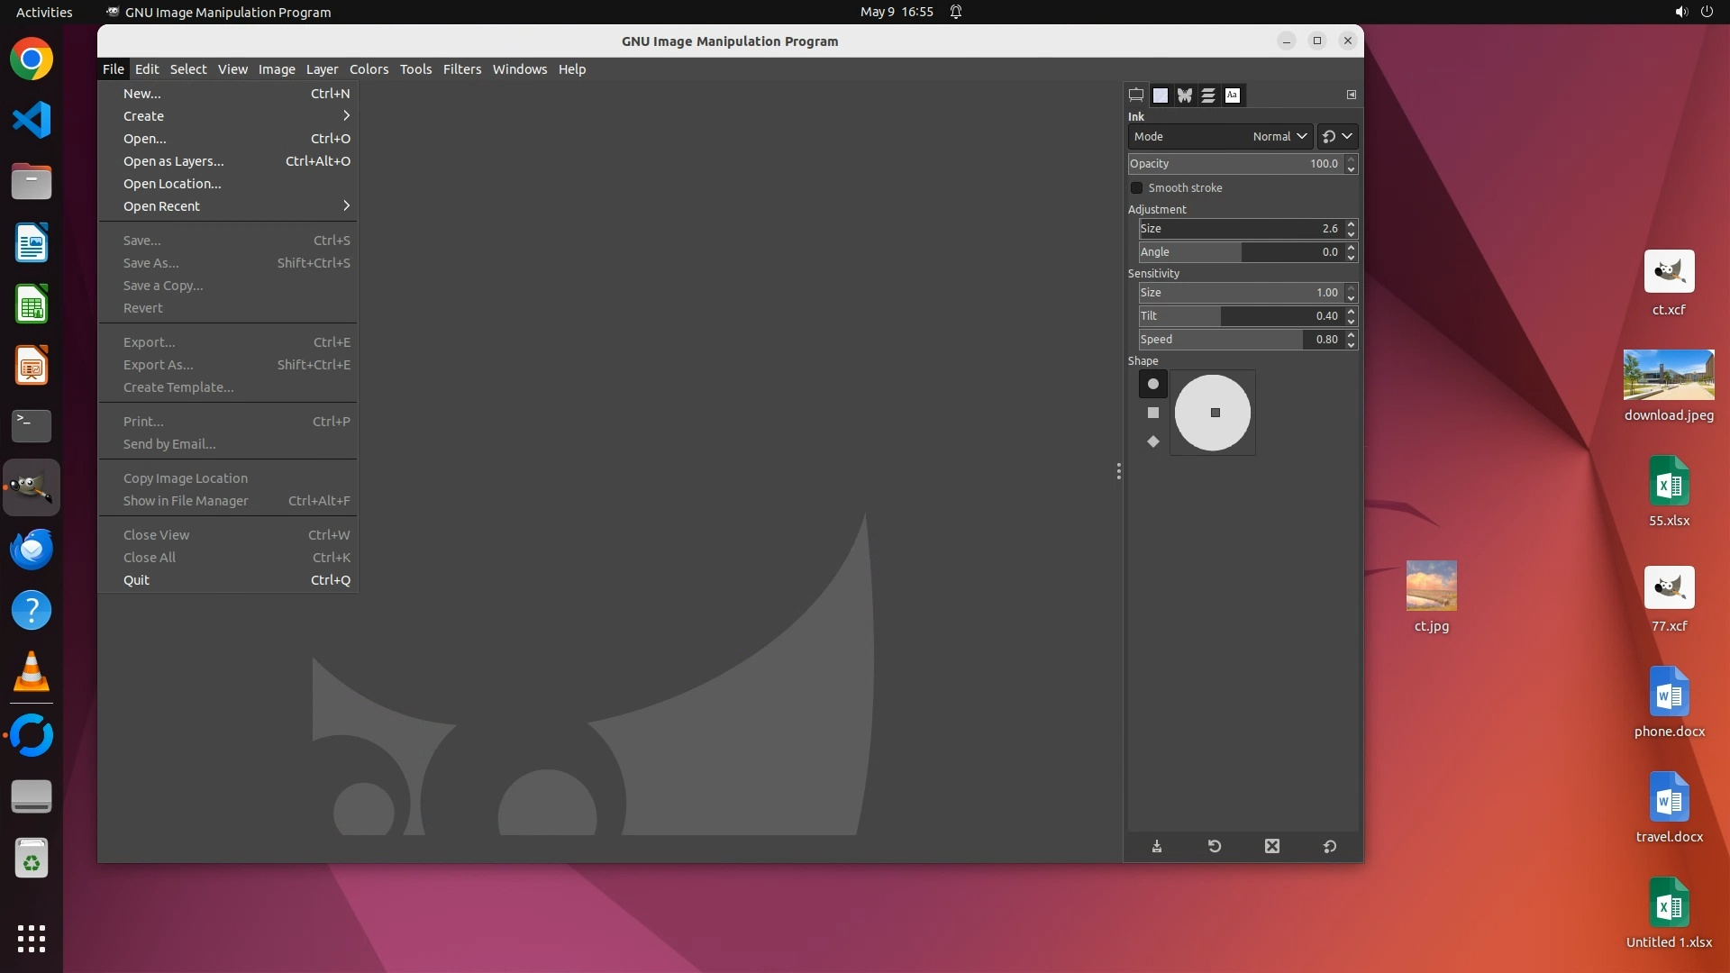Open the ct.jpg desktop thumbnail
Screen dimensions: 1730x973
point(1431,587)
